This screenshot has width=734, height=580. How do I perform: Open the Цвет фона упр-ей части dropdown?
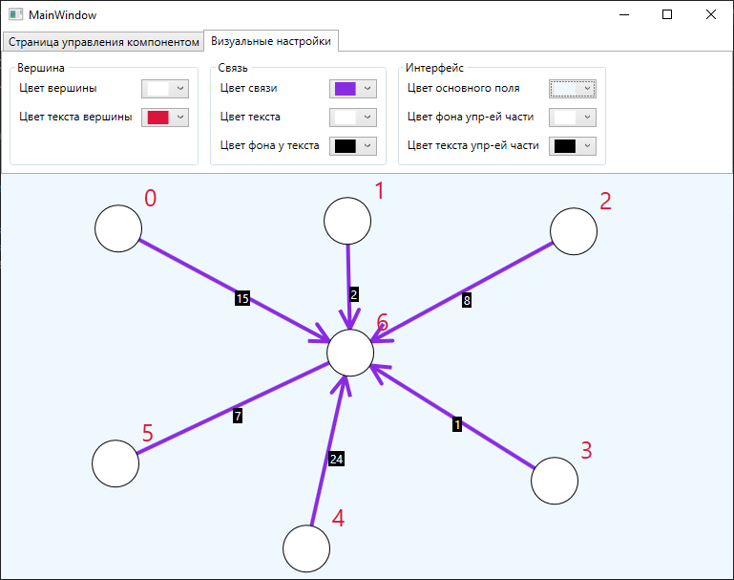572,118
